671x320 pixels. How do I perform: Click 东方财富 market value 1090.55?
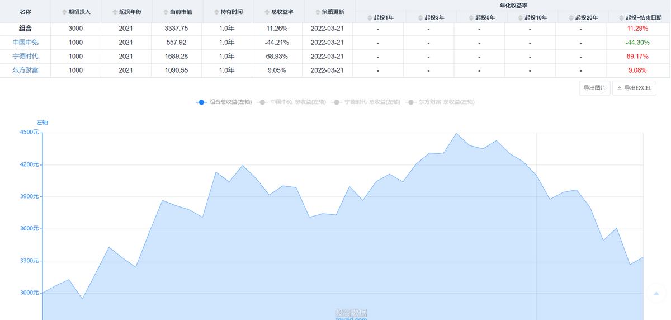coord(177,70)
